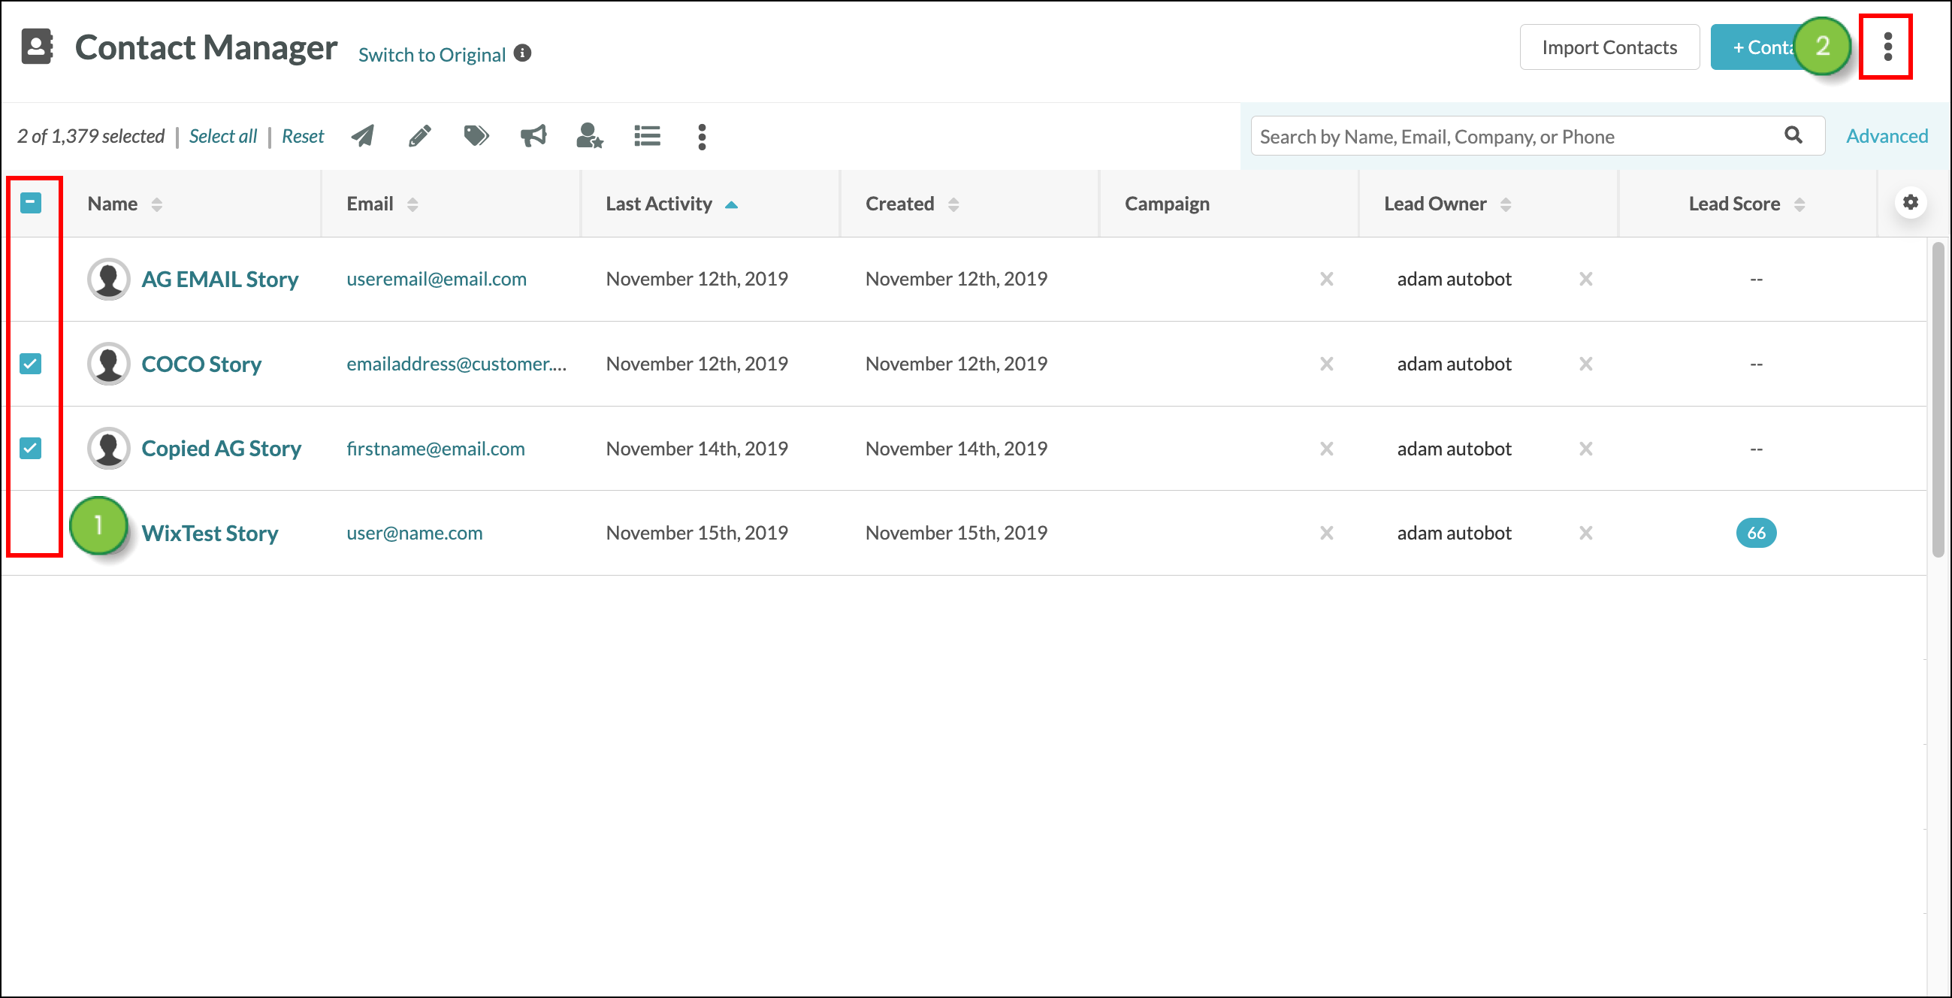
Task: Click the emailaddress@customer email link
Action: pos(456,364)
